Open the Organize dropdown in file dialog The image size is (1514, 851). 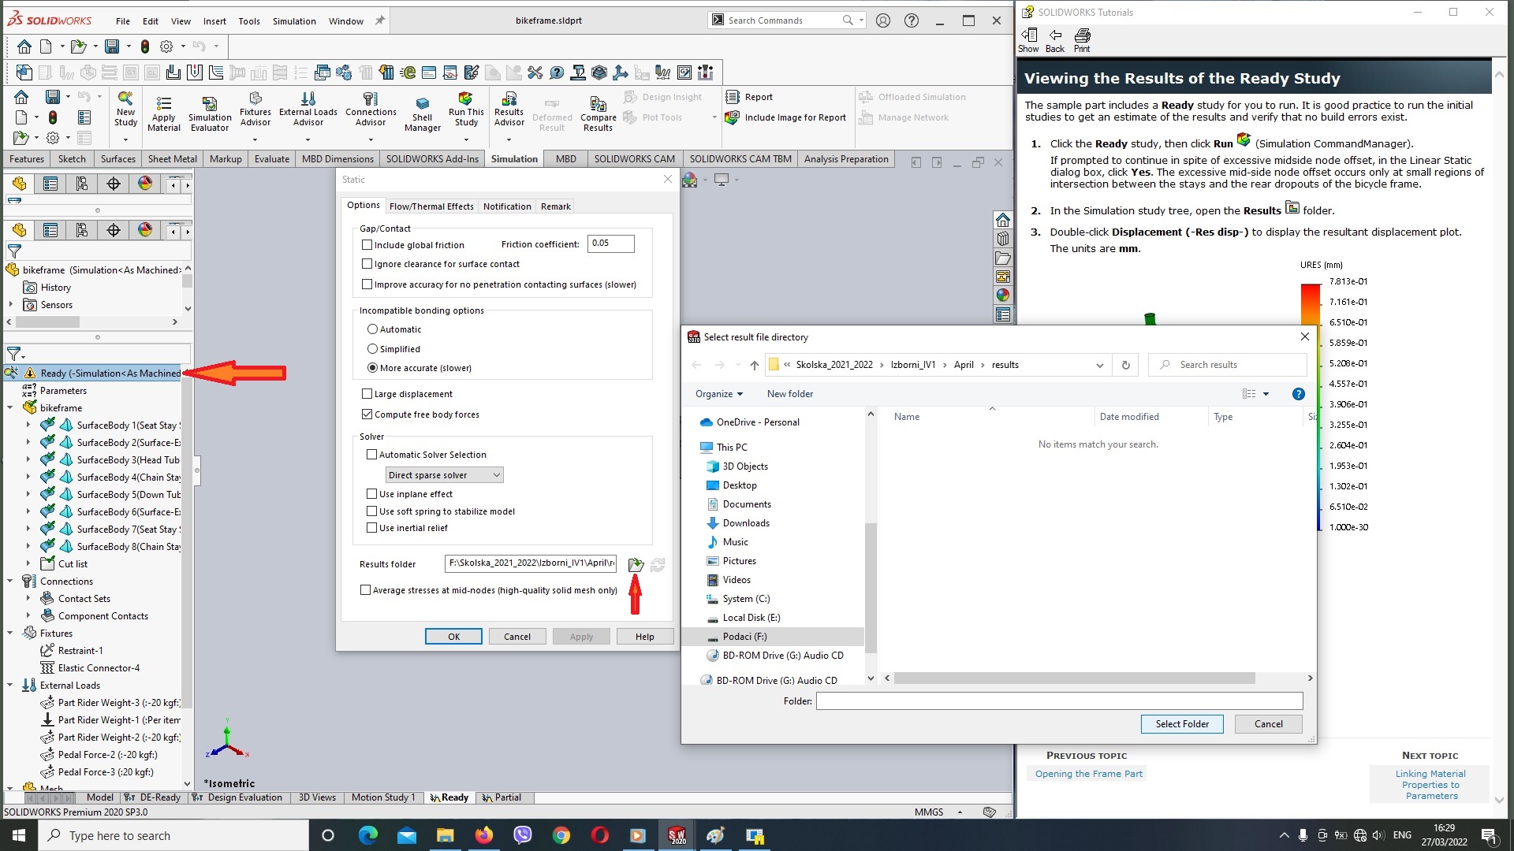[x=718, y=394]
